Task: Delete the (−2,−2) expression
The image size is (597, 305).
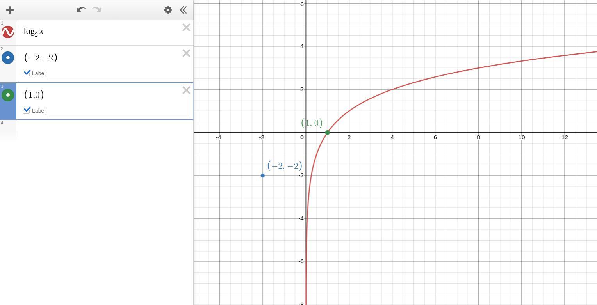Action: click(x=186, y=53)
